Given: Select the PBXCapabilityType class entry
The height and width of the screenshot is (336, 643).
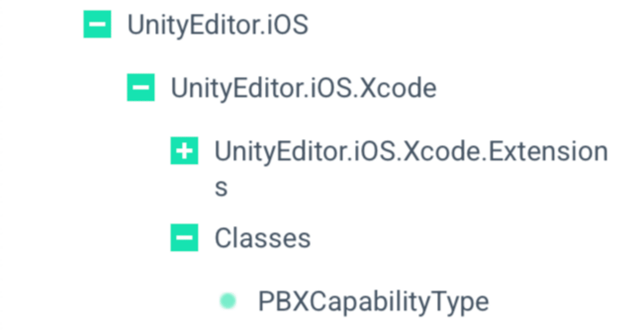Looking at the screenshot, I should pos(372,300).
